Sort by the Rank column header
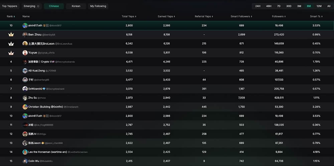This screenshot has height=166, width=334. click(11, 16)
